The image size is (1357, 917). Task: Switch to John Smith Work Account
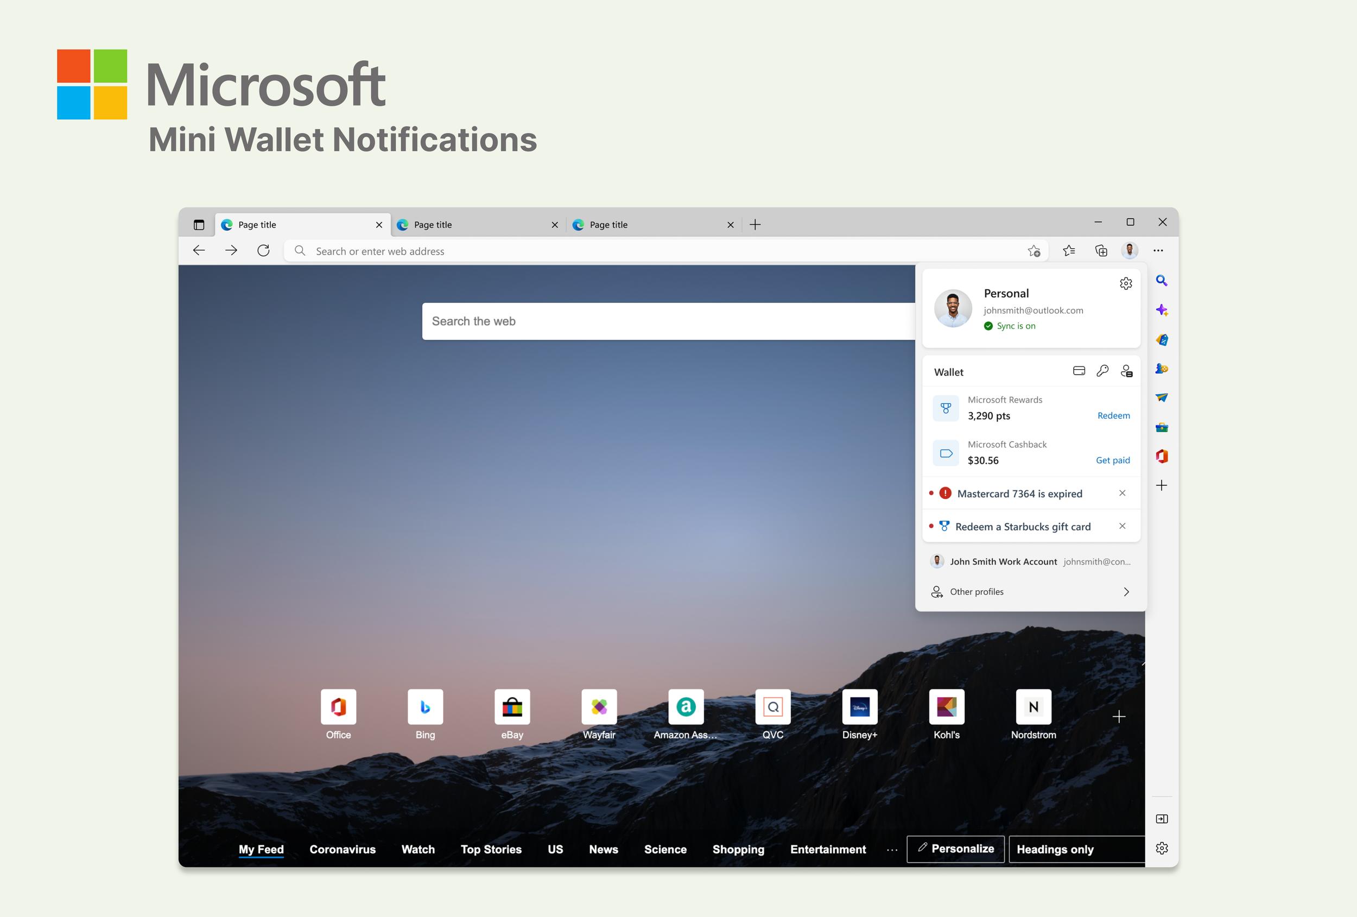(1031, 561)
